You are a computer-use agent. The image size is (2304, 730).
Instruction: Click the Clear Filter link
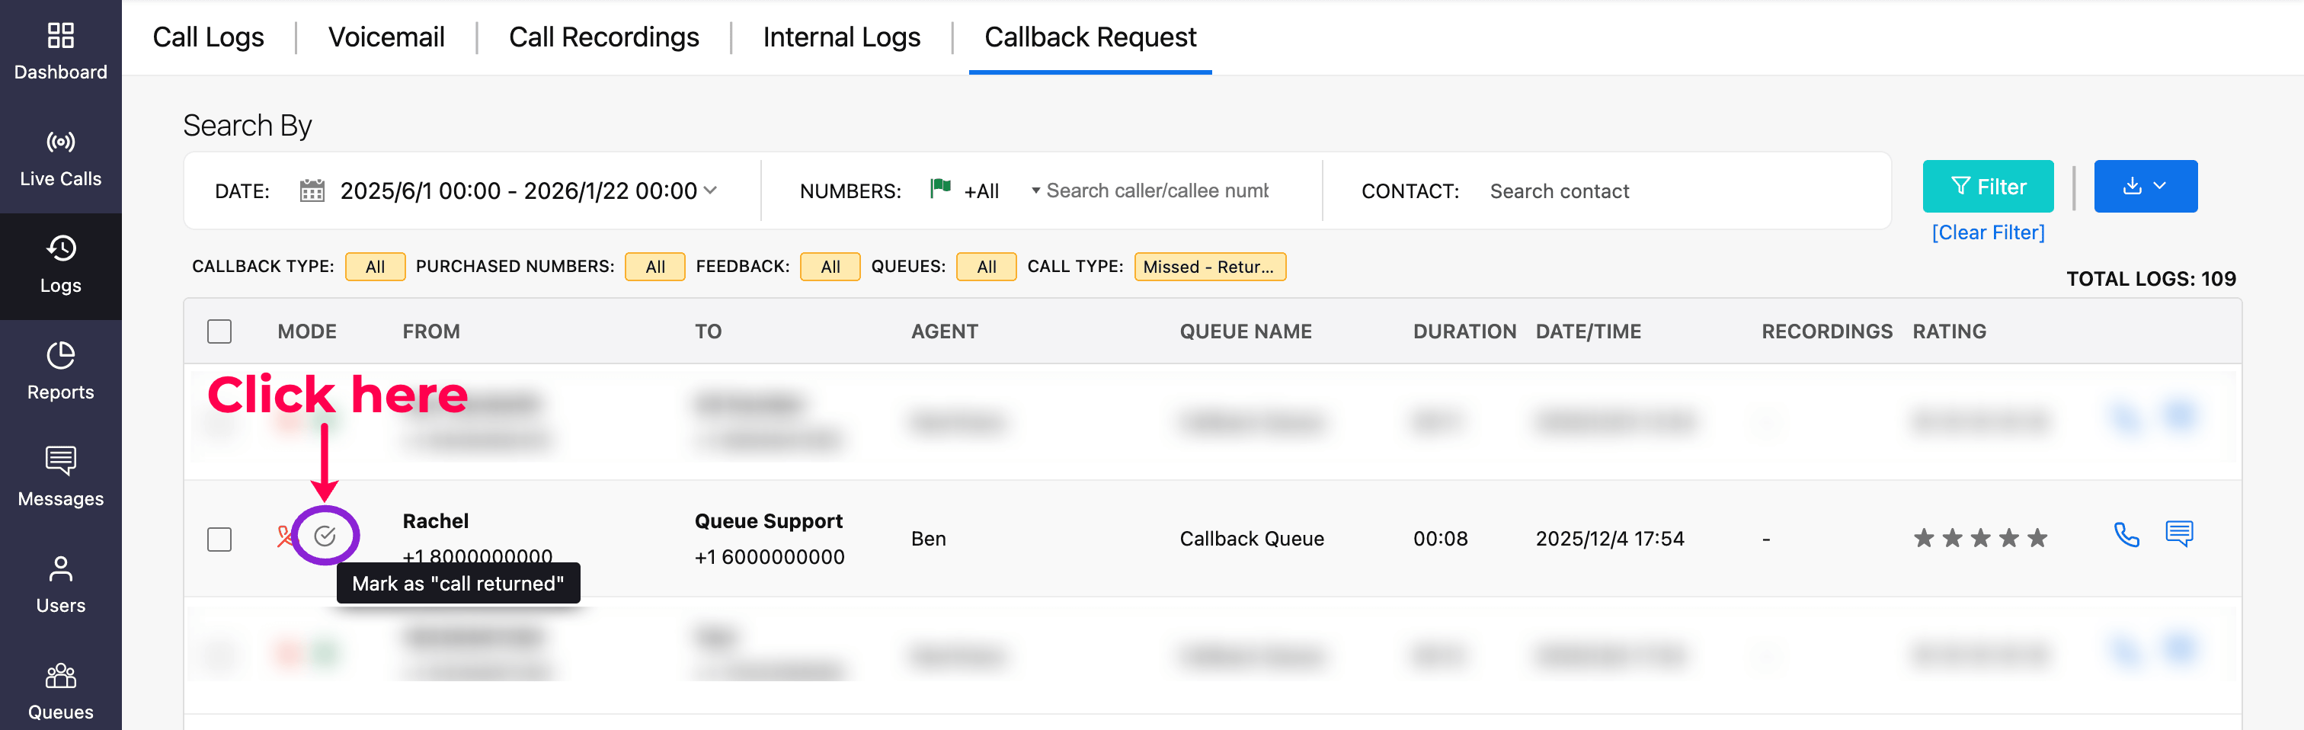point(1987,232)
